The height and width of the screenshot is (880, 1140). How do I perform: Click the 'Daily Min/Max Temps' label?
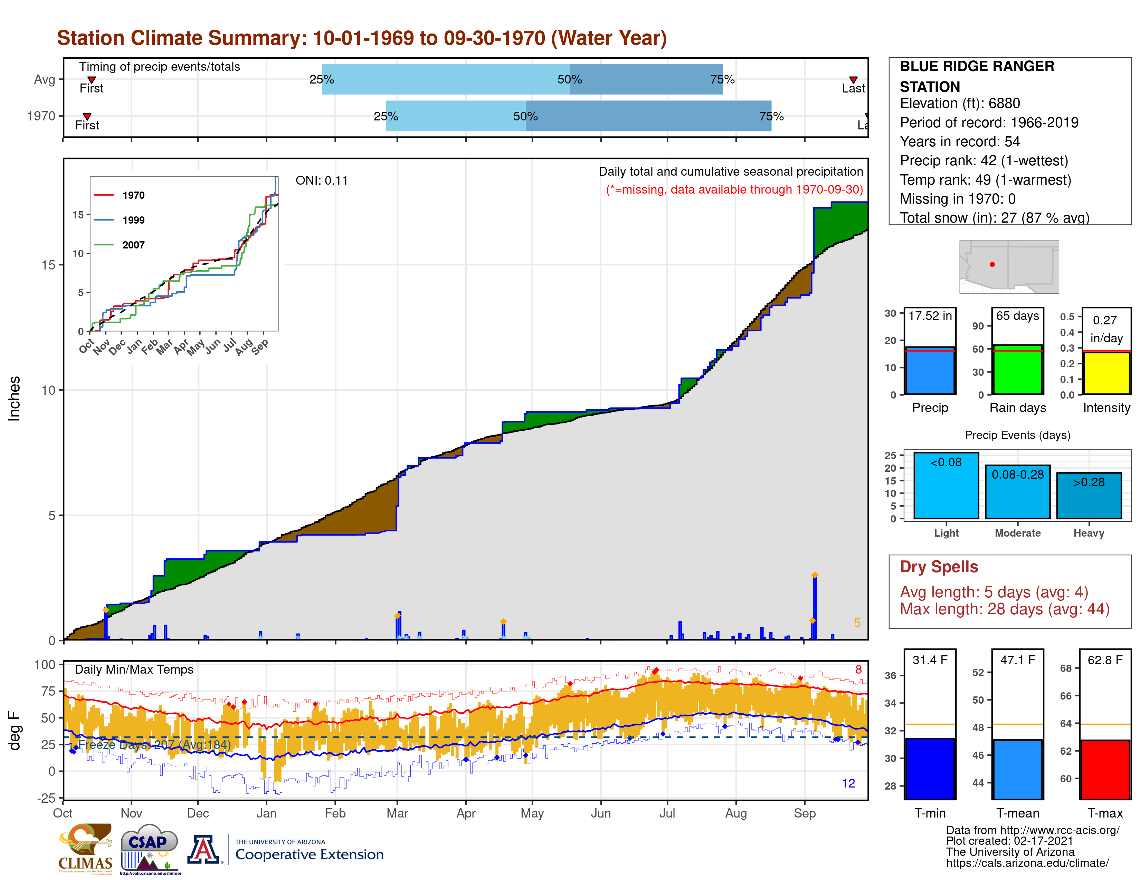click(134, 669)
